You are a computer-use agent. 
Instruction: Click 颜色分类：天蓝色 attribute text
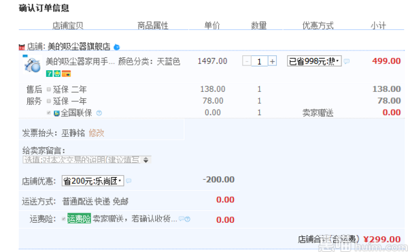pyautogui.click(x=149, y=61)
